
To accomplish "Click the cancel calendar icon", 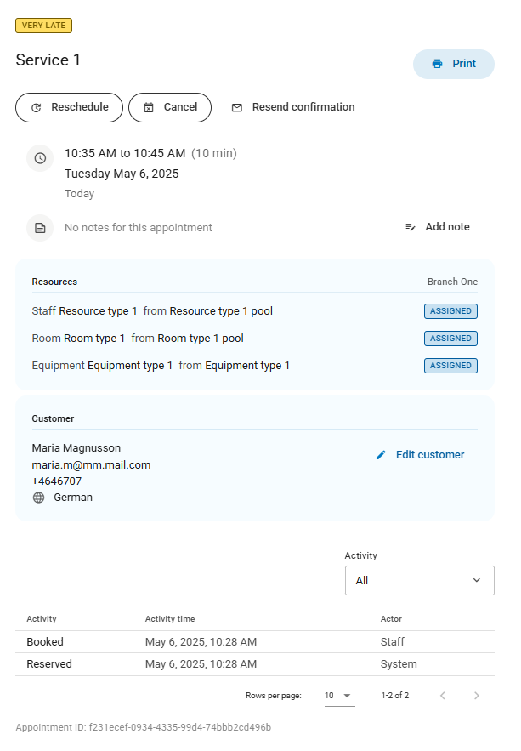I will click(x=149, y=108).
